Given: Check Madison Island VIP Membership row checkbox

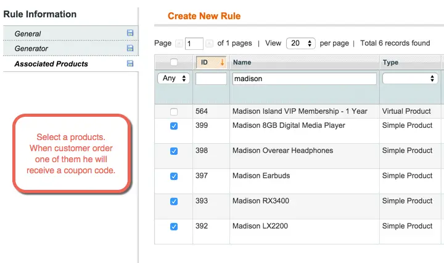Looking at the screenshot, I should 174,112.
